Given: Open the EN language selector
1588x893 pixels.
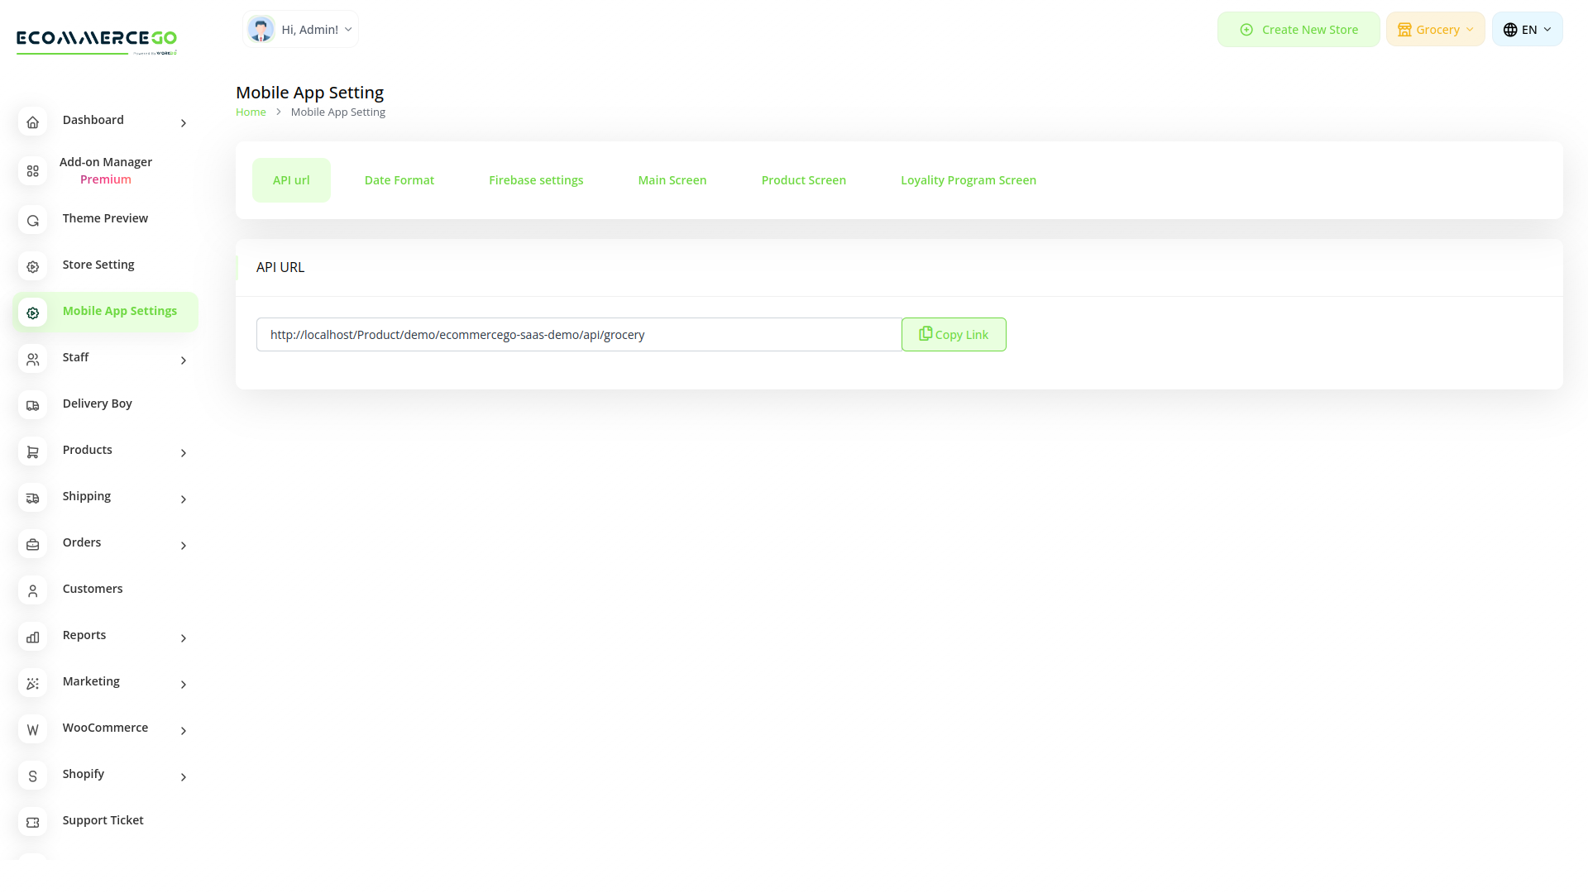Looking at the screenshot, I should pos(1527,29).
